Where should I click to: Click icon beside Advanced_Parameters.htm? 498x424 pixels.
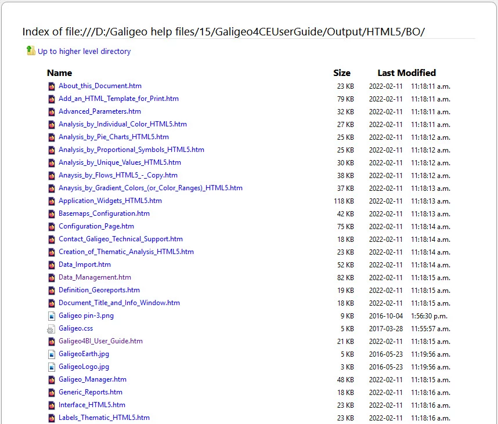[x=52, y=112]
